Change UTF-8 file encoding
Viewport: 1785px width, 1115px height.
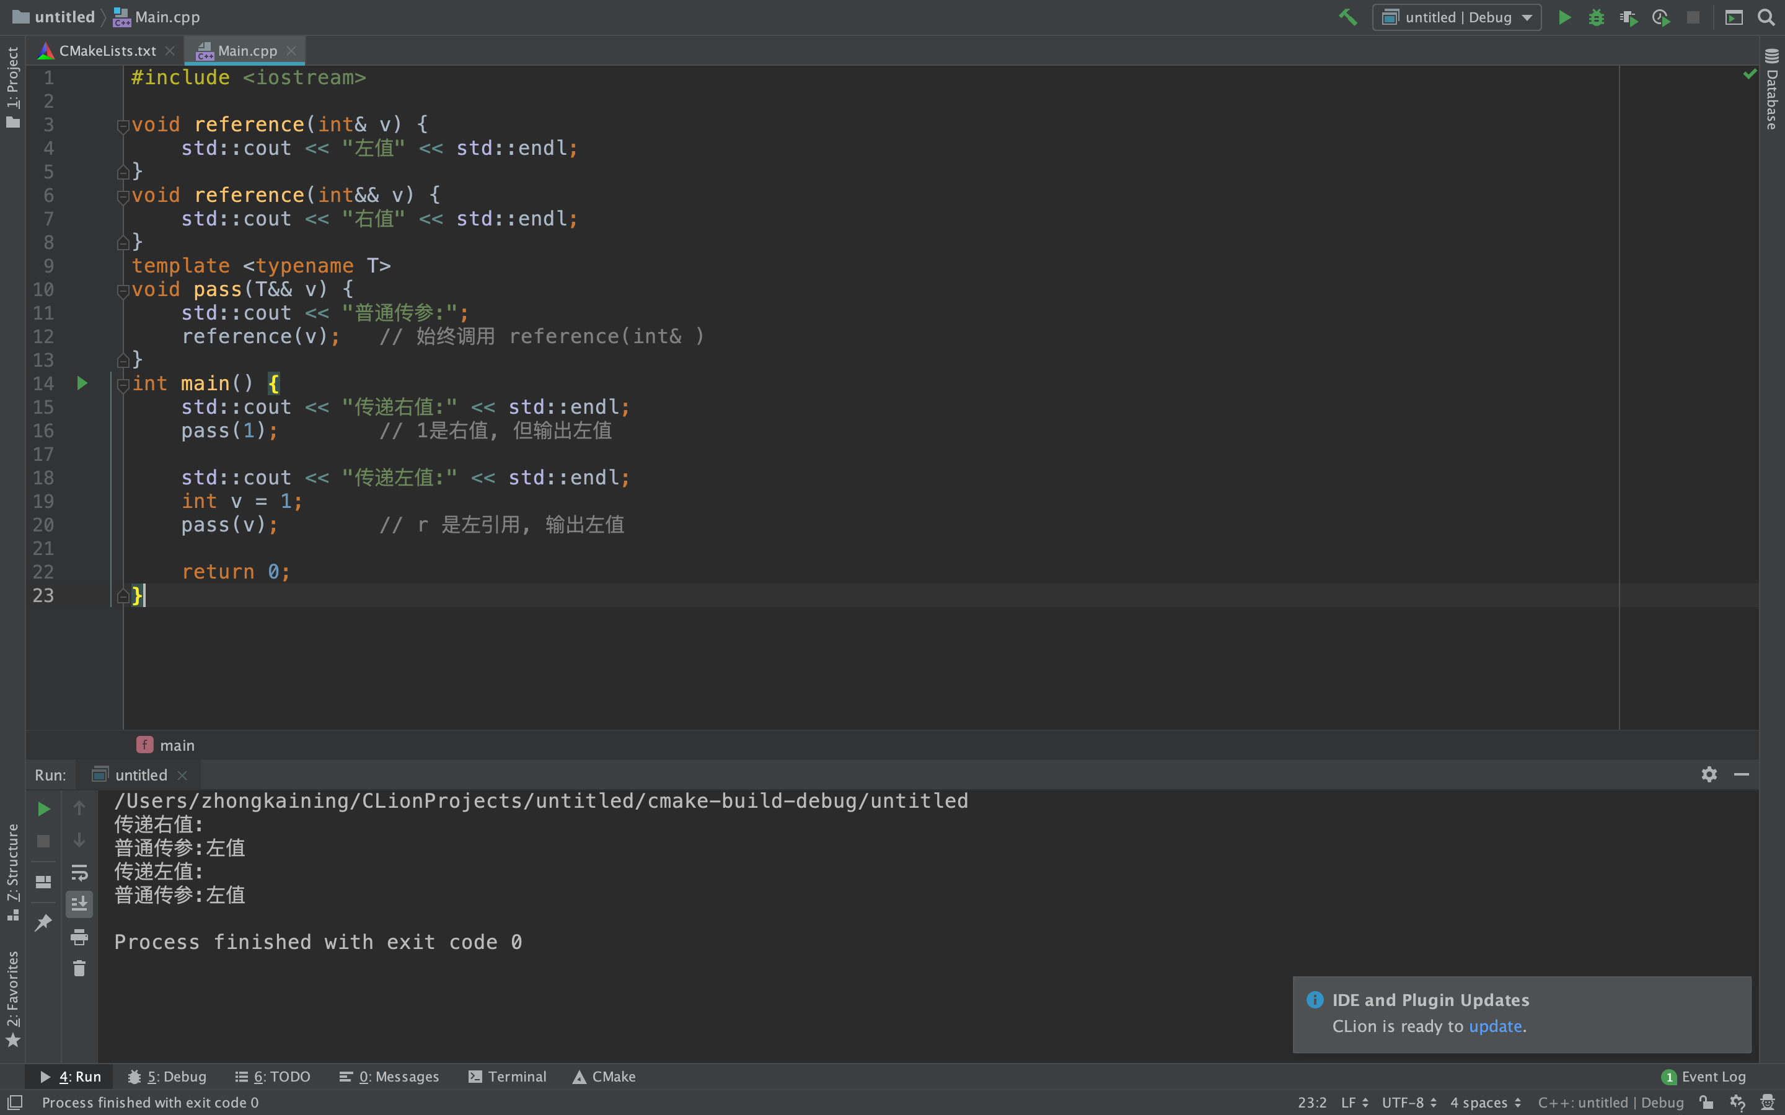point(1409,1103)
